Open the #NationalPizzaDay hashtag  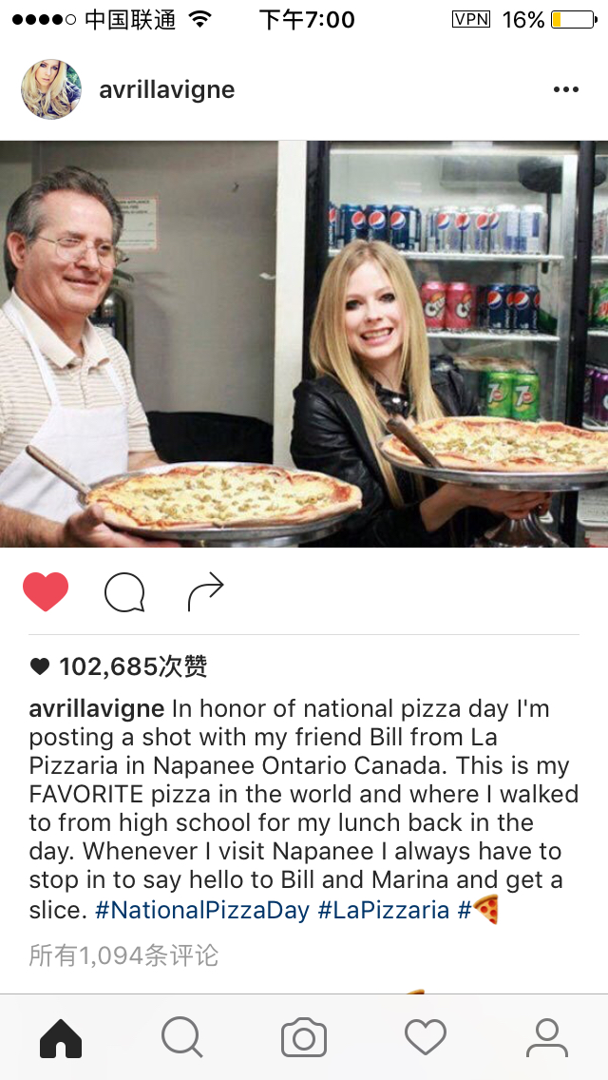click(x=202, y=910)
